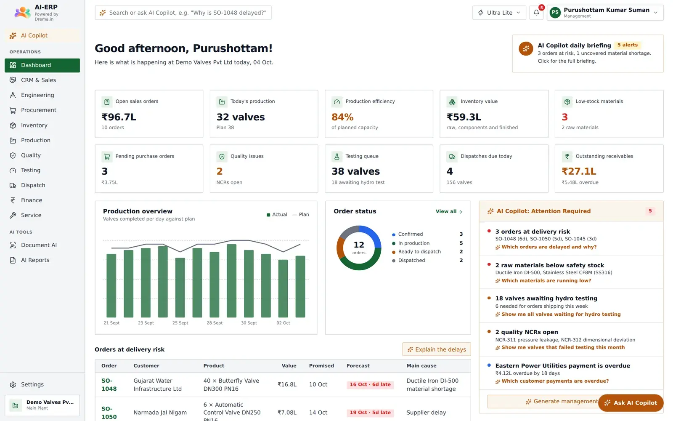This screenshot has width=673, height=421.
Task: Open the Ultra Lite mode dropdown
Action: click(x=499, y=13)
